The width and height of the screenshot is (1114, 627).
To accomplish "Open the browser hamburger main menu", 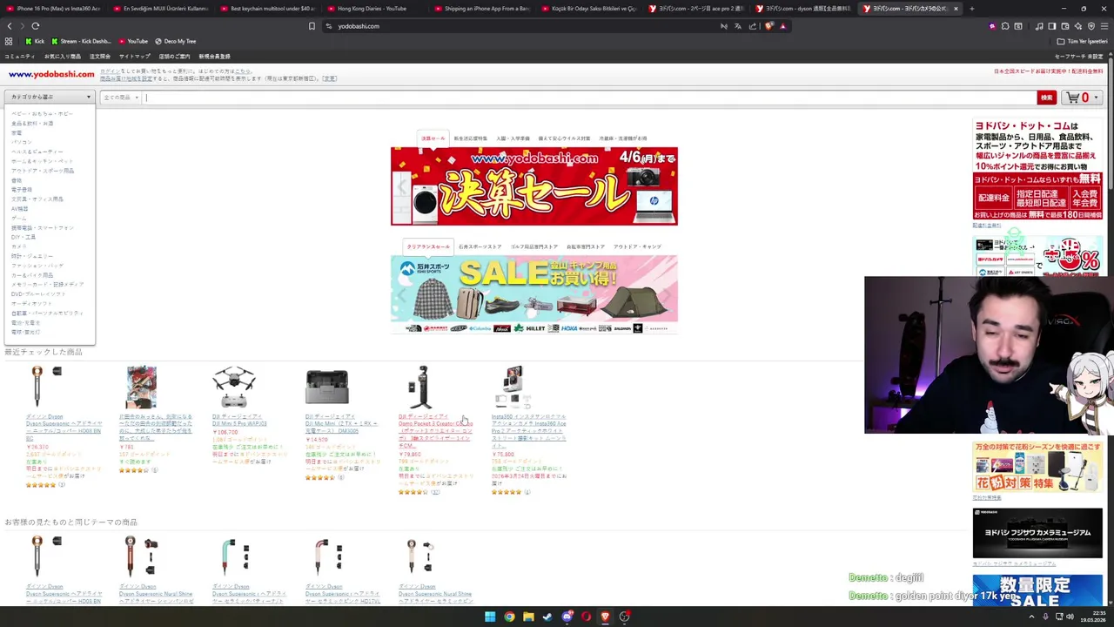I will 1104,26.
